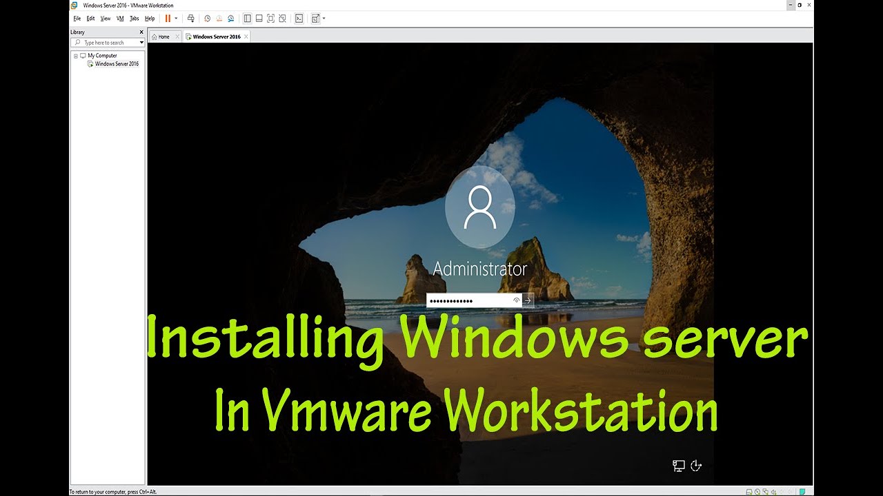The image size is (883, 496).
Task: Click the hard disk status bar icon
Action: tap(749, 492)
